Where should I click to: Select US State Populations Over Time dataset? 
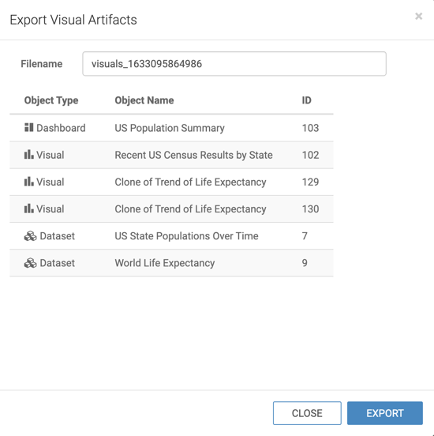[186, 236]
